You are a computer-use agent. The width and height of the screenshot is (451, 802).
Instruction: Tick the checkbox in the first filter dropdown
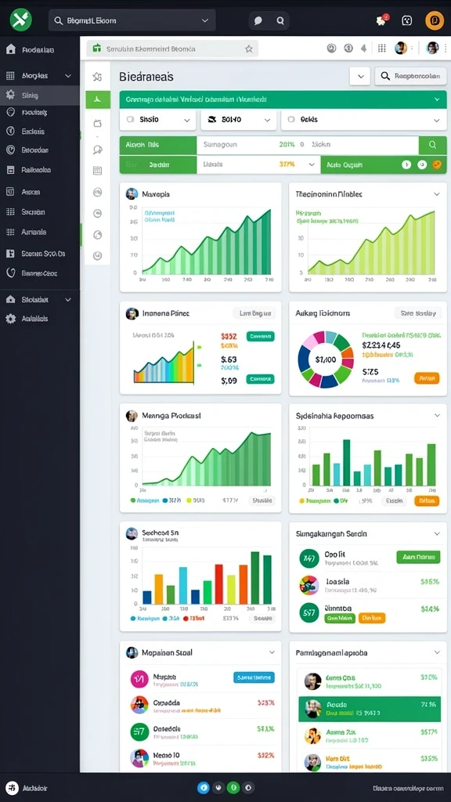[x=130, y=119]
